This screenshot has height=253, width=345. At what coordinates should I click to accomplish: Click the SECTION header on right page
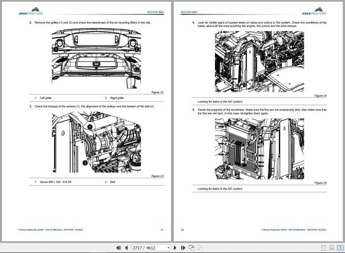pos(189,12)
